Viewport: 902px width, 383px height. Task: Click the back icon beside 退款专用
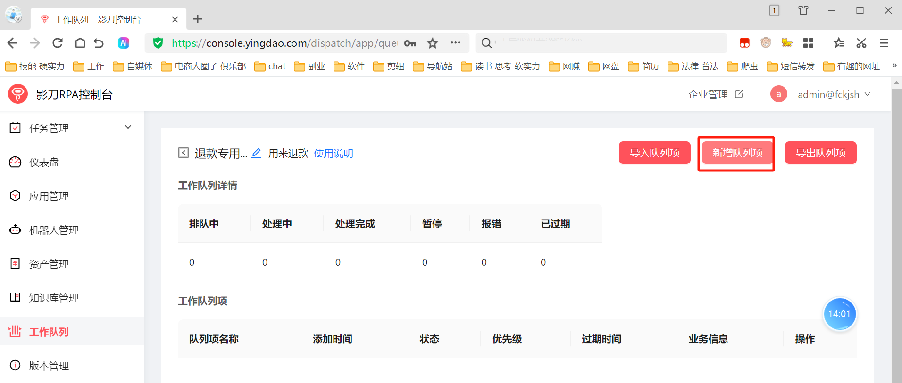[x=184, y=153]
